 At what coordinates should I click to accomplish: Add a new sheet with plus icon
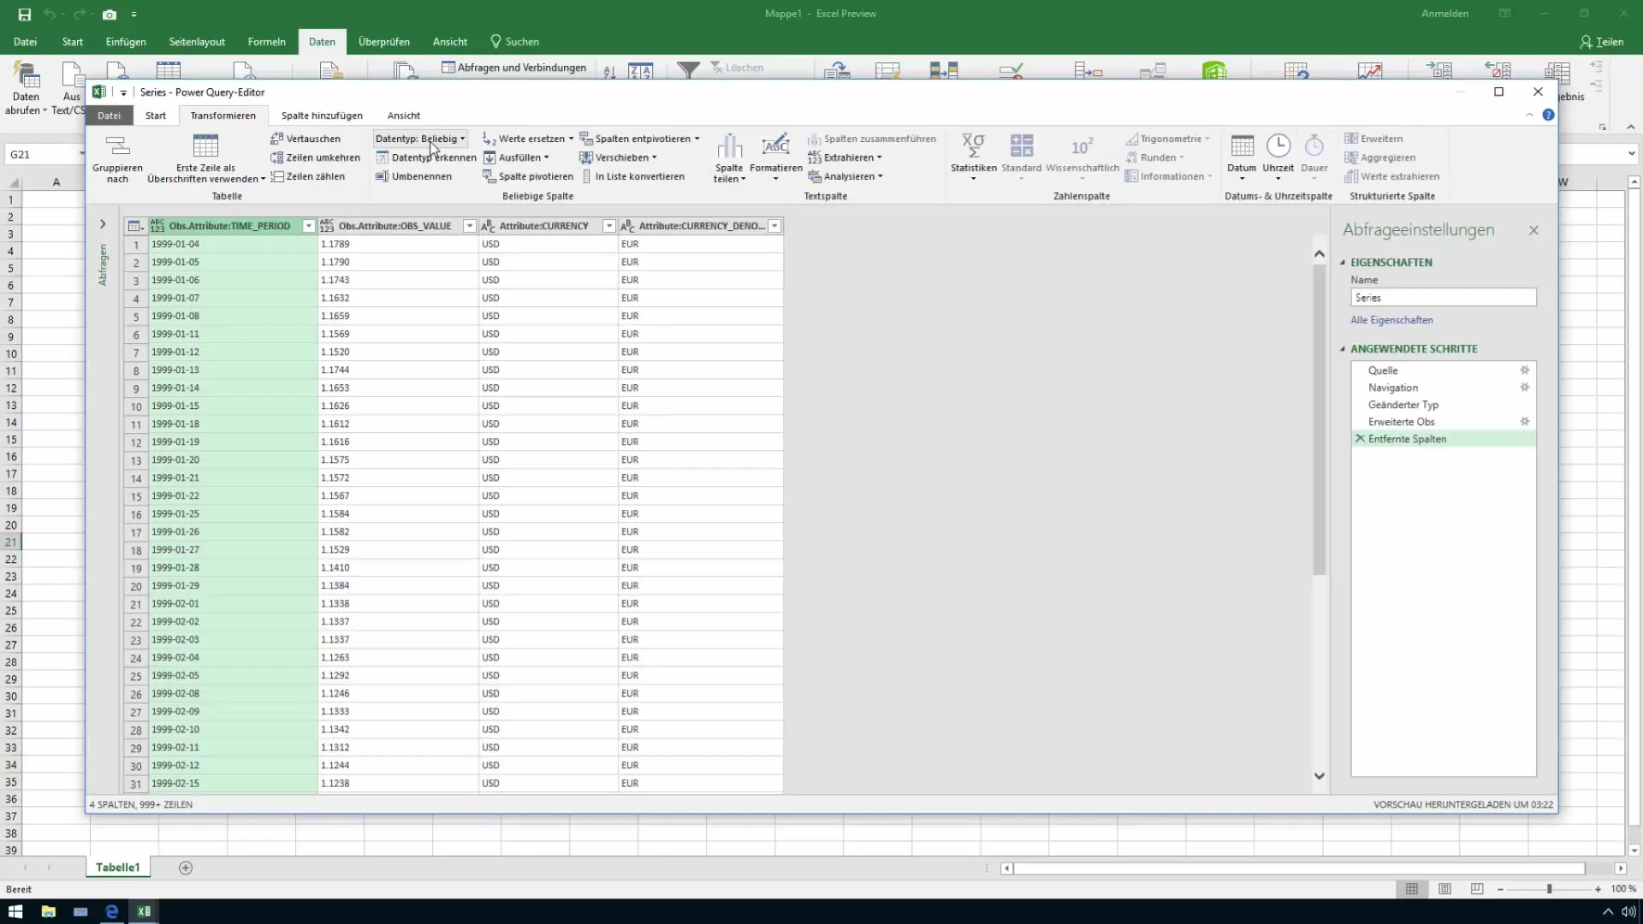pos(186,868)
